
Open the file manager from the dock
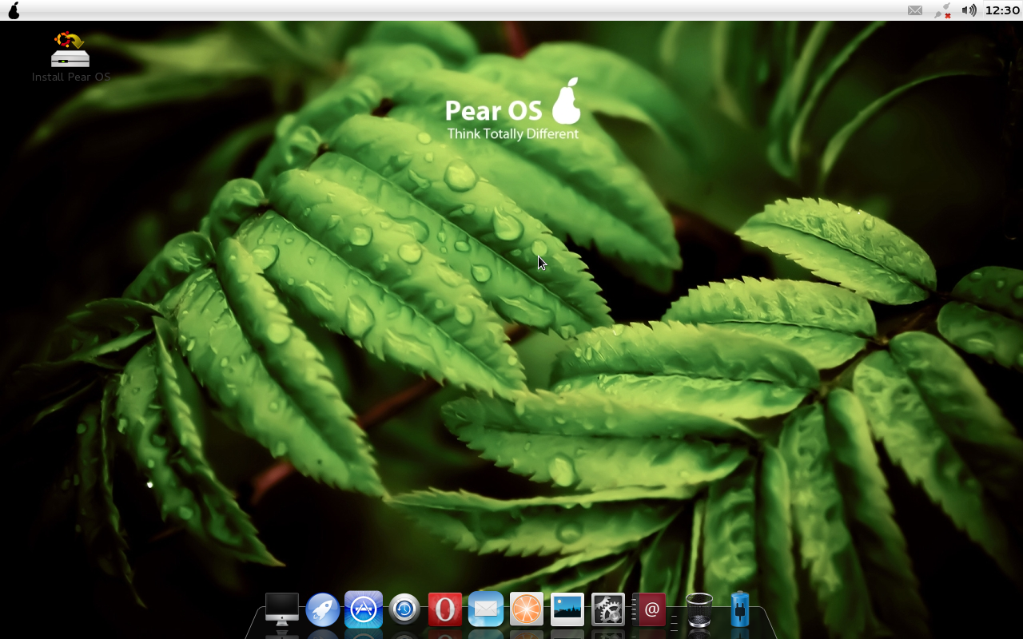[281, 609]
